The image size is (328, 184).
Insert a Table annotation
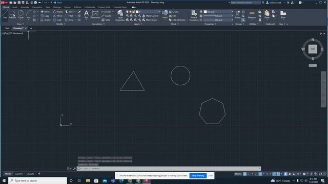click(x=106, y=20)
